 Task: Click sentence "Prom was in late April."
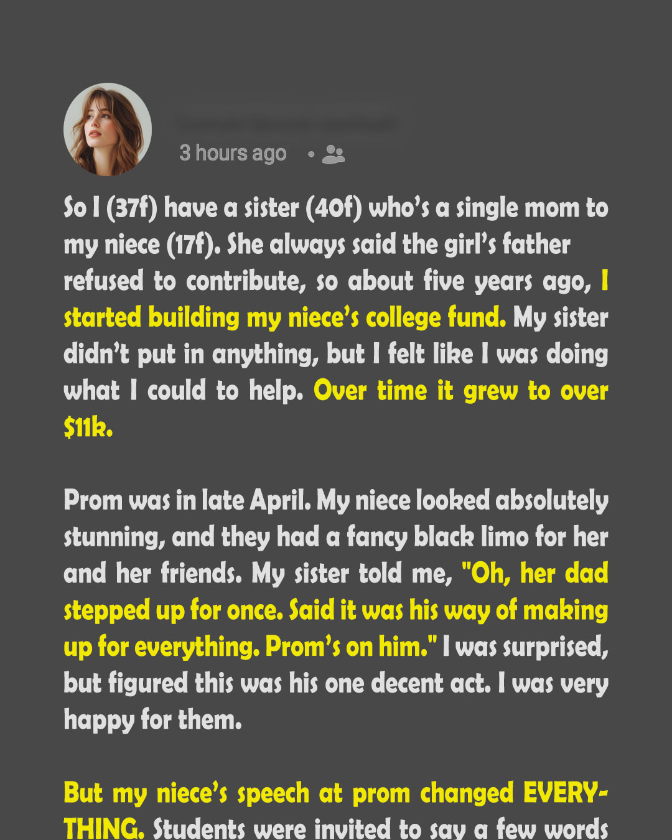point(187,500)
